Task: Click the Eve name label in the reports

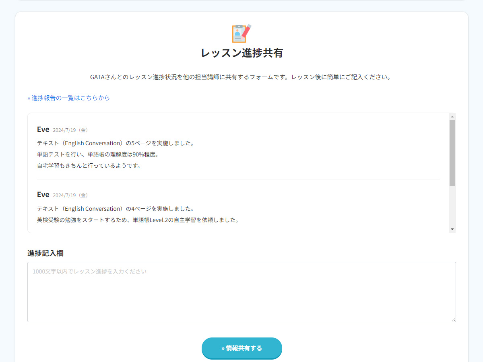Action: [x=43, y=129]
